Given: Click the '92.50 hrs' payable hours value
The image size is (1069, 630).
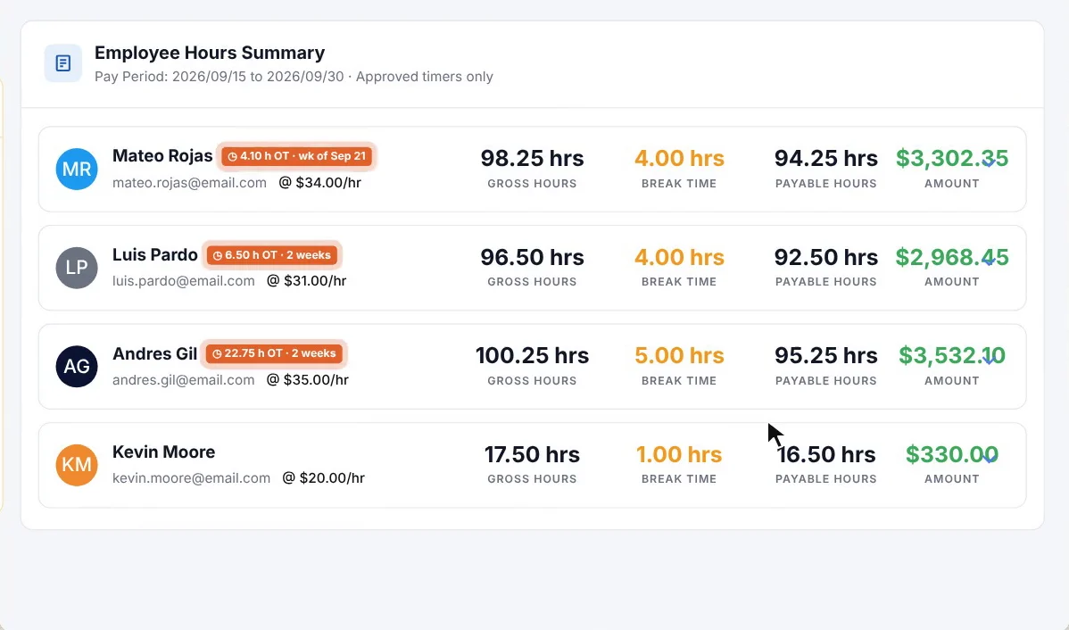Looking at the screenshot, I should pos(826,257).
